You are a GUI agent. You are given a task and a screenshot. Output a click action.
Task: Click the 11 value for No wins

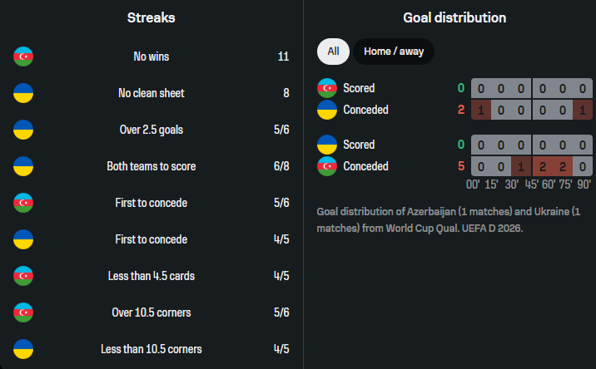tap(283, 57)
